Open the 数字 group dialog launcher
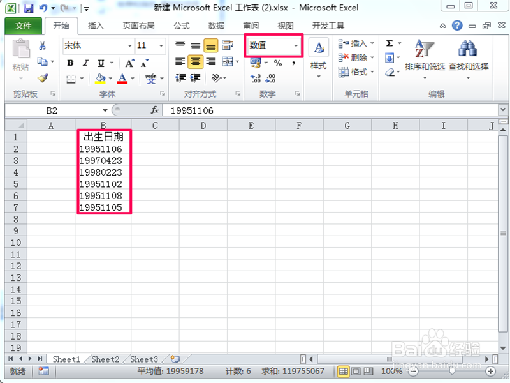Image resolution: width=510 pixels, height=383 pixels. (x=297, y=94)
